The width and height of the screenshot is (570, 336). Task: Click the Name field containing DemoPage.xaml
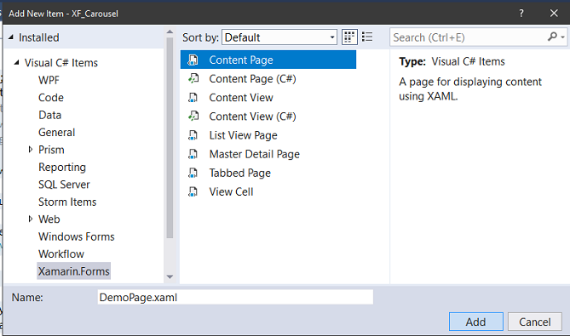tap(235, 297)
